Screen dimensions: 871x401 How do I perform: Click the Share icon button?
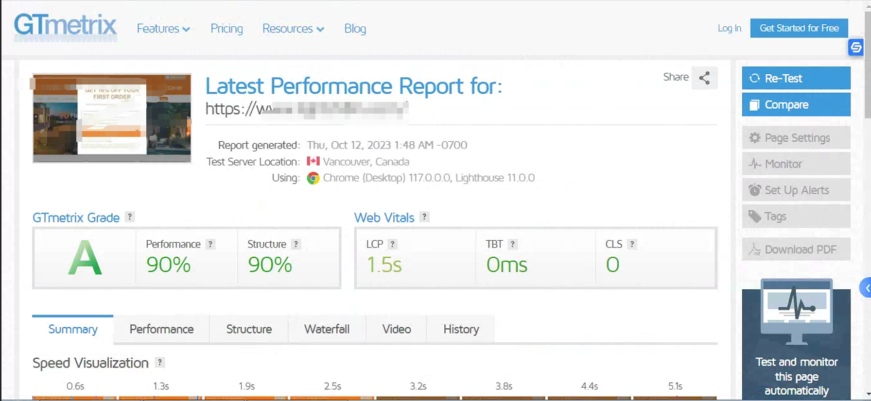(704, 78)
